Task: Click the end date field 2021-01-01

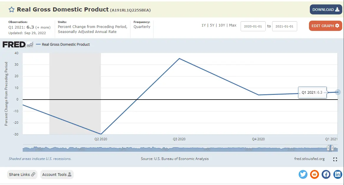Action: 285,26
